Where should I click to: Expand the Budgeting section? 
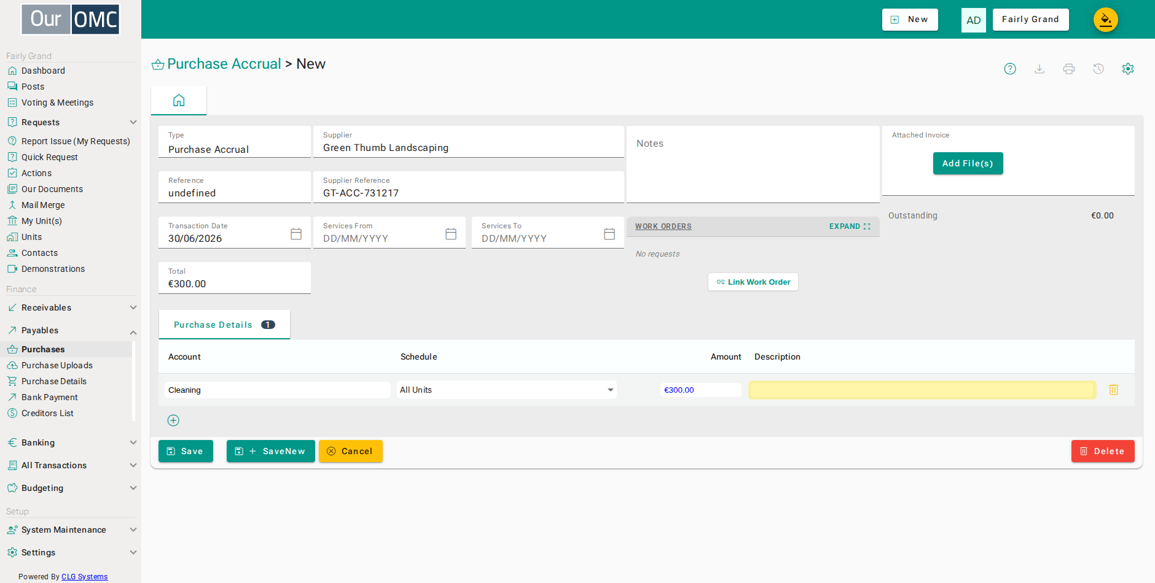tap(71, 488)
